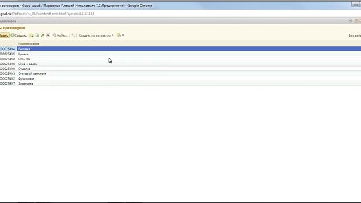This screenshot has width=361, height=203.
Task: Click the calculator icon in form header bar
Action: pos(356,21)
